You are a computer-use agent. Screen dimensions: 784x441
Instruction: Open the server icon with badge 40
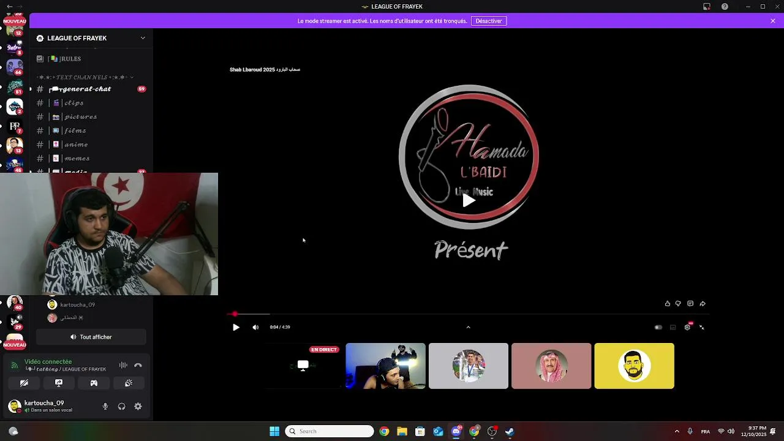click(x=15, y=303)
